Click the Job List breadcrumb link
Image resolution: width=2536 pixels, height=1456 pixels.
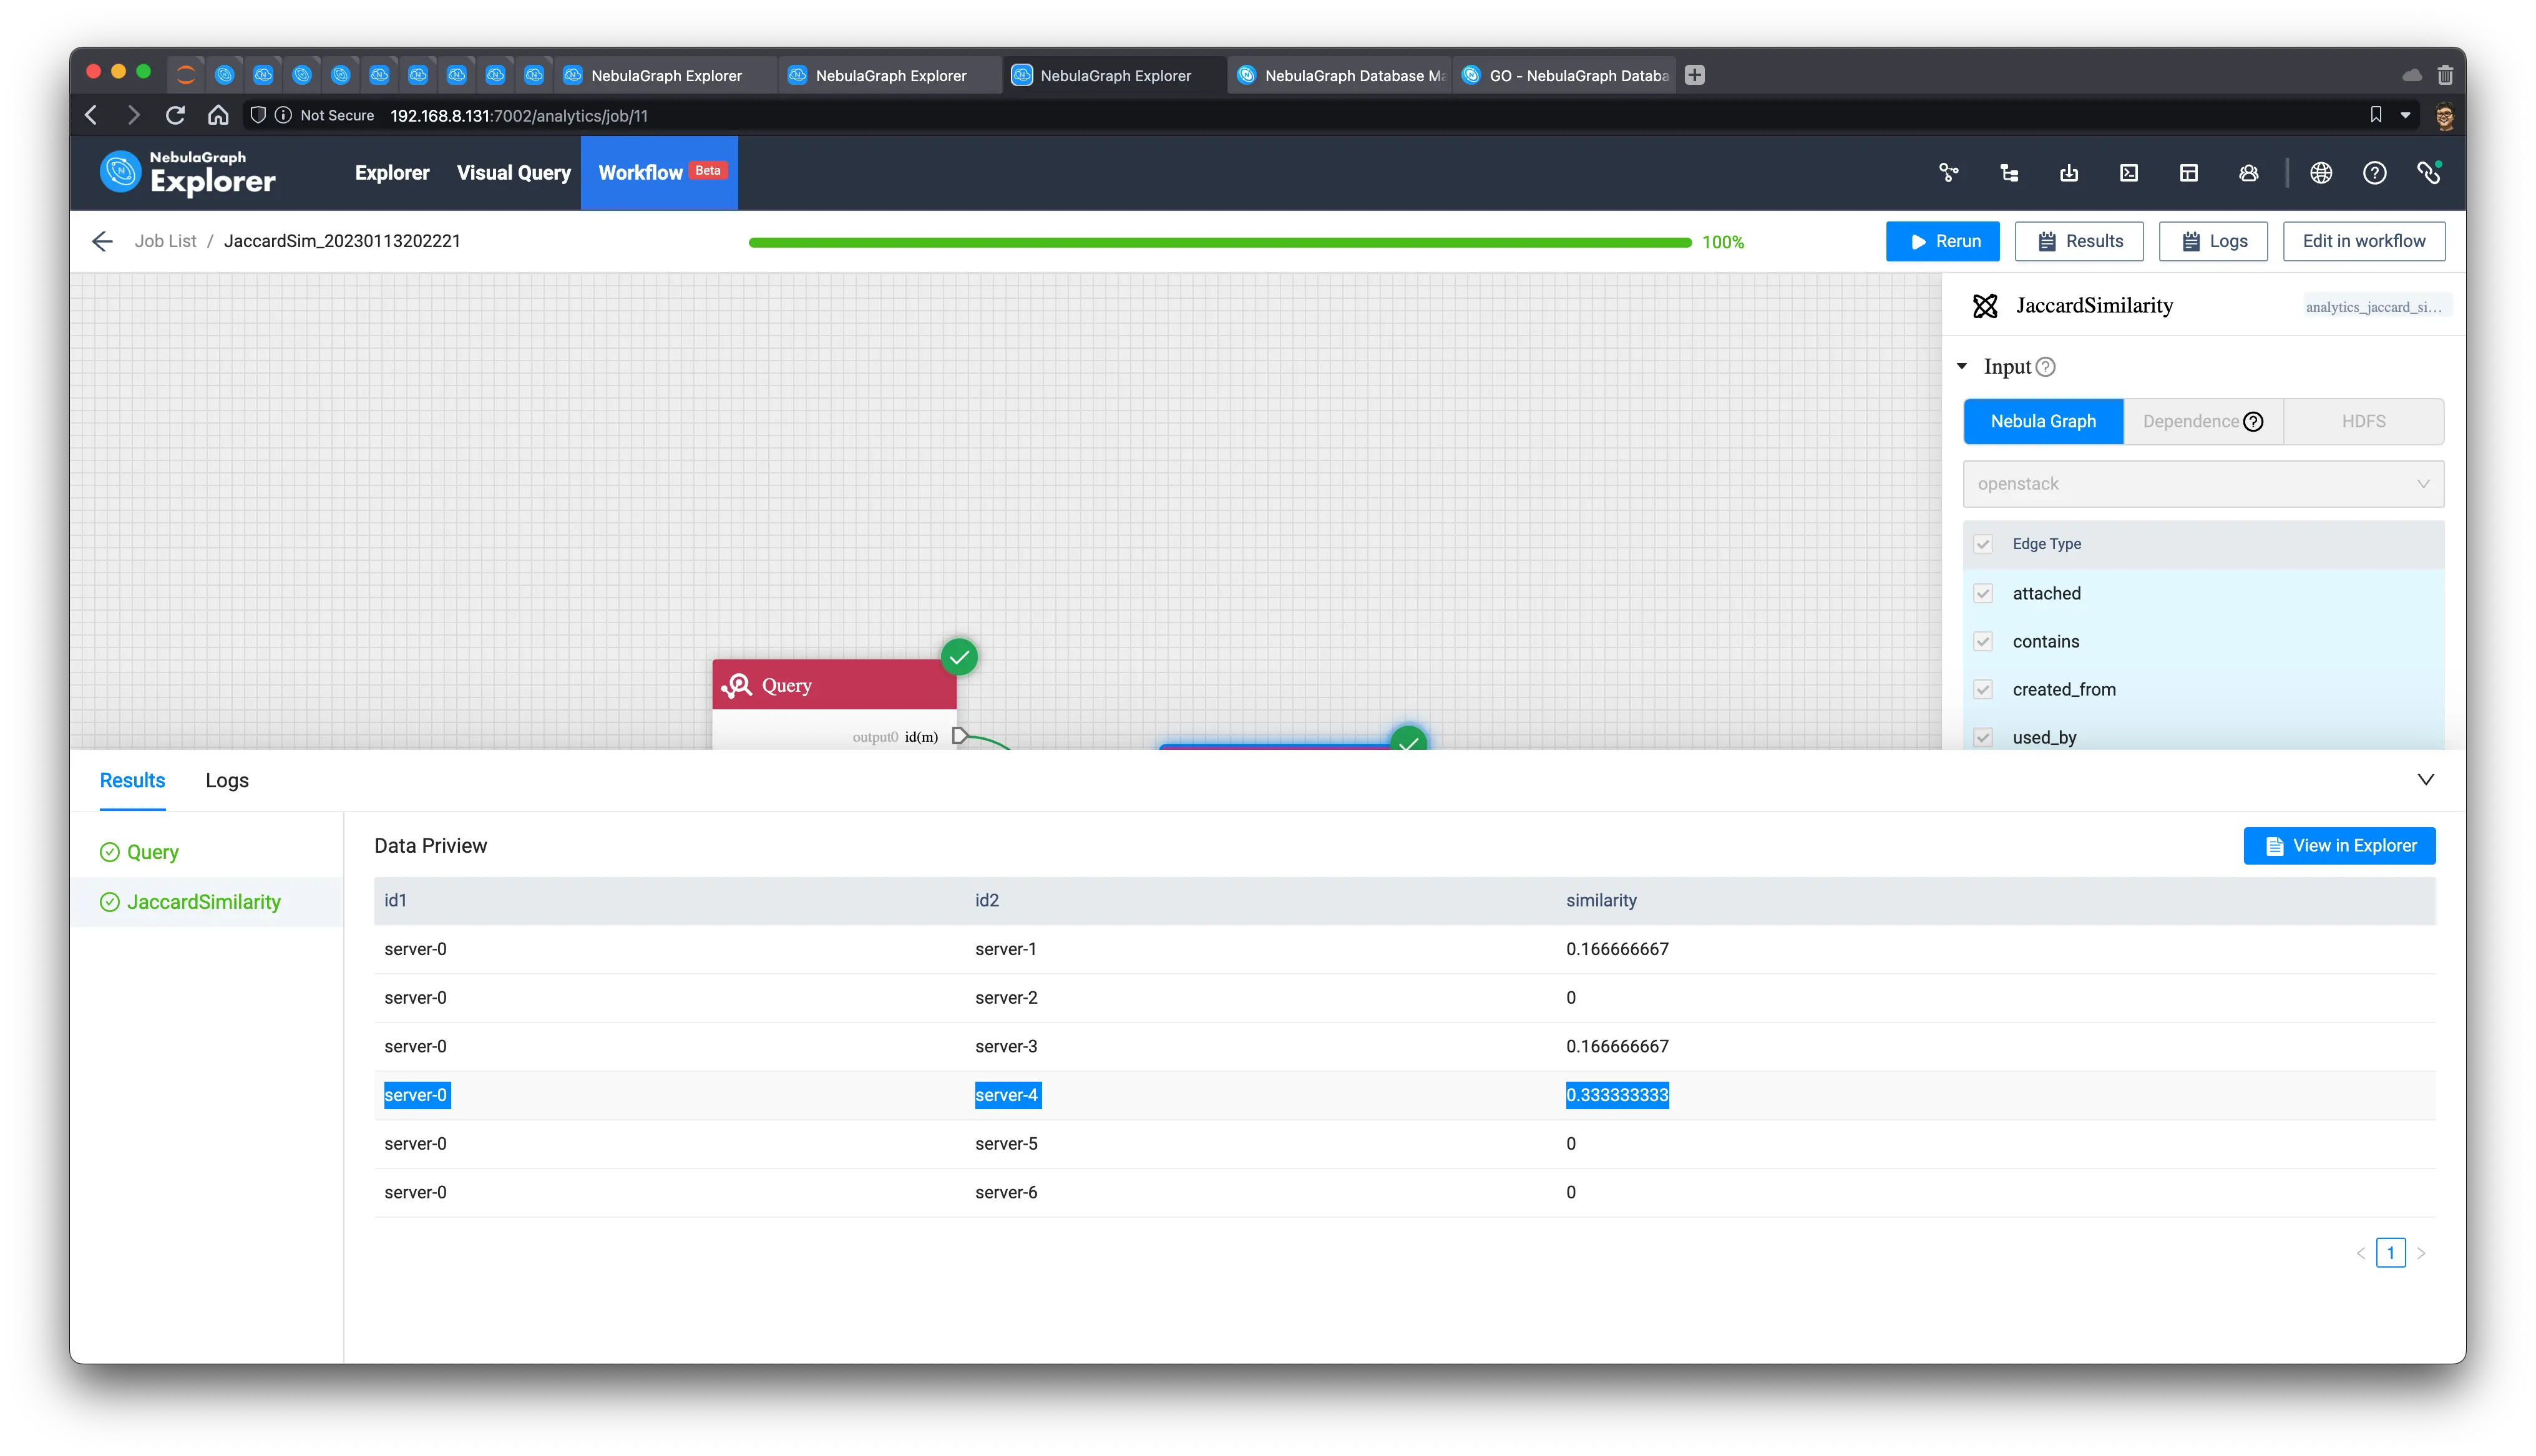pyautogui.click(x=165, y=241)
